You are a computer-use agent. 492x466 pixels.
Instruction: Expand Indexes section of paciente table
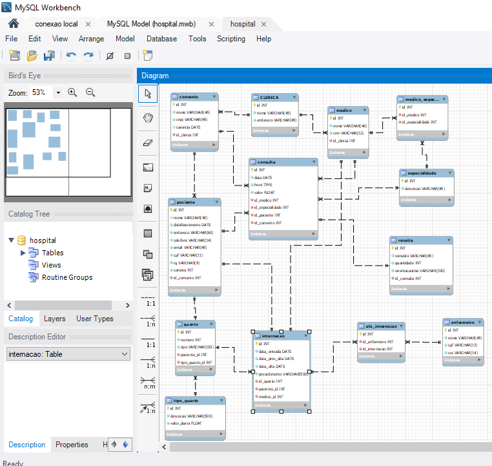pos(216,290)
